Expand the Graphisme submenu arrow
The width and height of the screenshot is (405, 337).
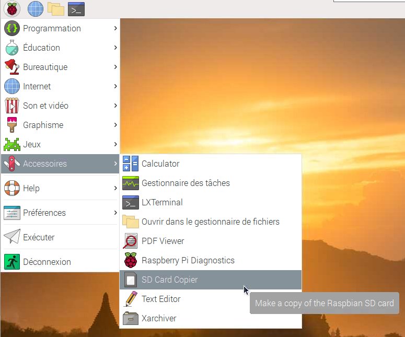pos(115,125)
